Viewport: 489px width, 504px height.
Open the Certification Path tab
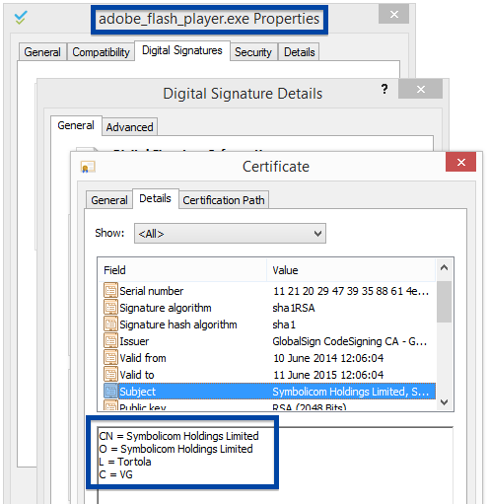[224, 200]
